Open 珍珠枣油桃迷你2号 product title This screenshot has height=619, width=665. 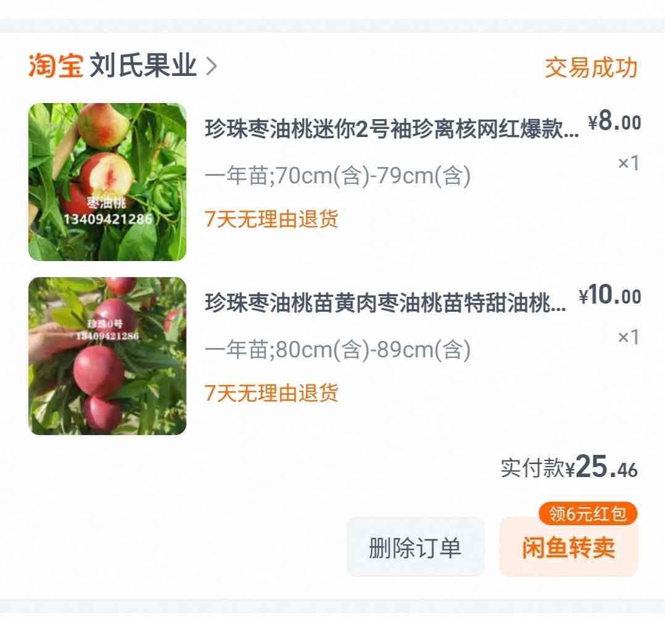392,128
